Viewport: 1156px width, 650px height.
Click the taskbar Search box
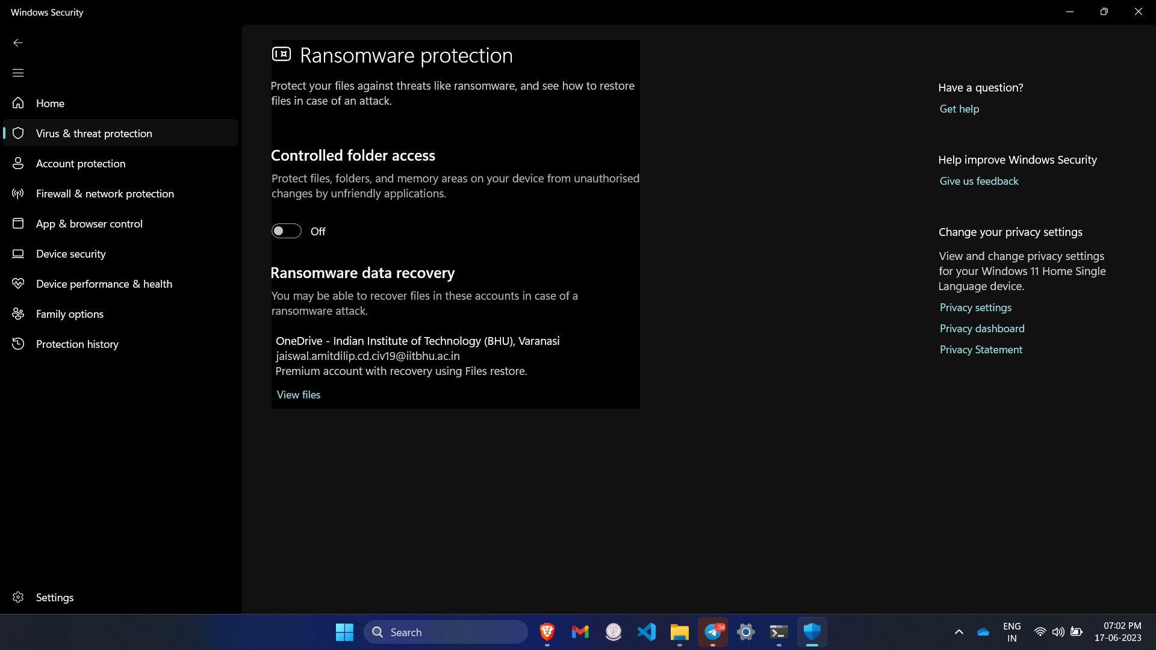tap(446, 632)
